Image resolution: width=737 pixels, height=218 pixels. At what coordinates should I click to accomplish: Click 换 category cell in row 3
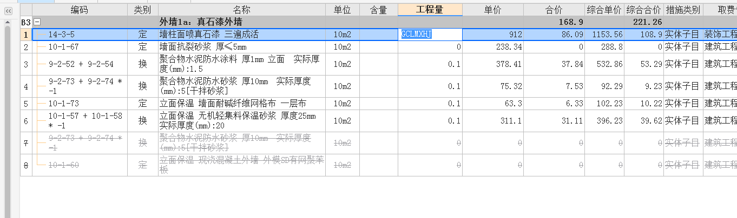pyautogui.click(x=143, y=64)
